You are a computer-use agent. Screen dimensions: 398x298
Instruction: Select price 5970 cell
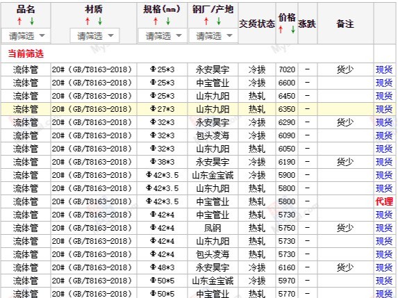[287, 281]
